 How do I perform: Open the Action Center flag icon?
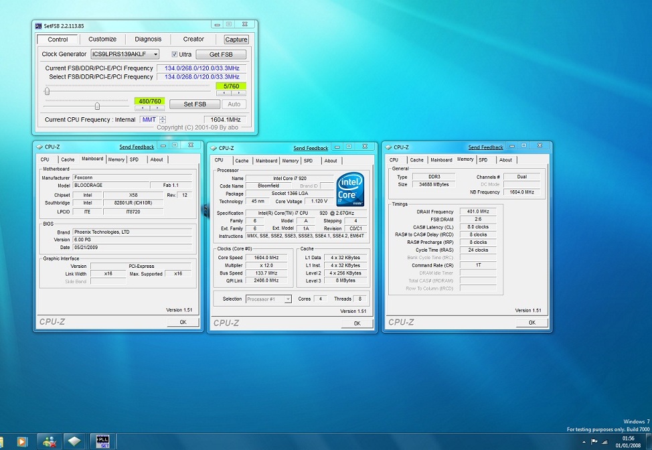point(594,442)
